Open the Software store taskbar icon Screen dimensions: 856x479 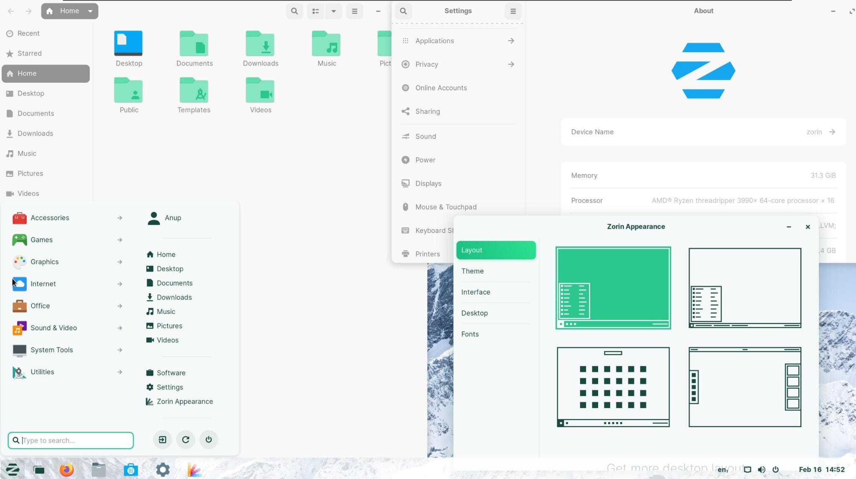tap(130, 469)
